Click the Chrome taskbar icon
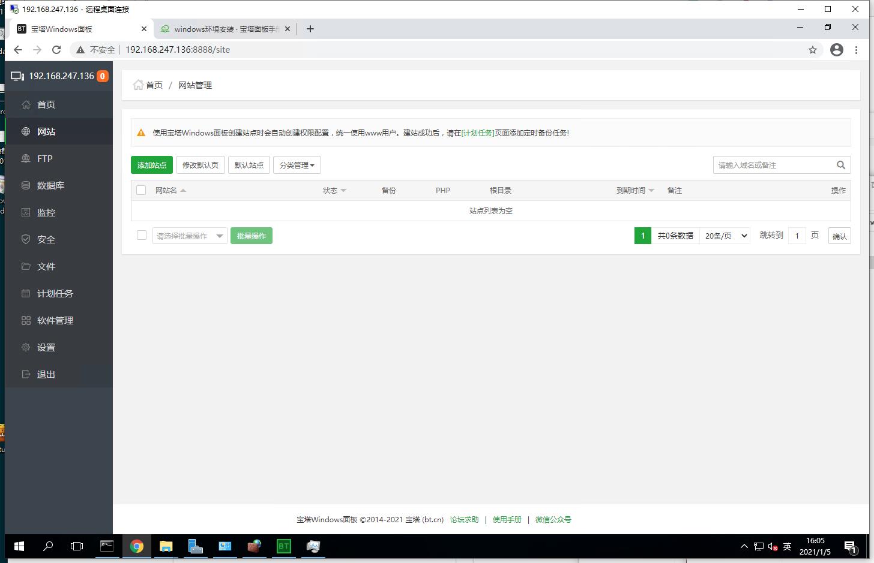The image size is (874, 563). 137,546
